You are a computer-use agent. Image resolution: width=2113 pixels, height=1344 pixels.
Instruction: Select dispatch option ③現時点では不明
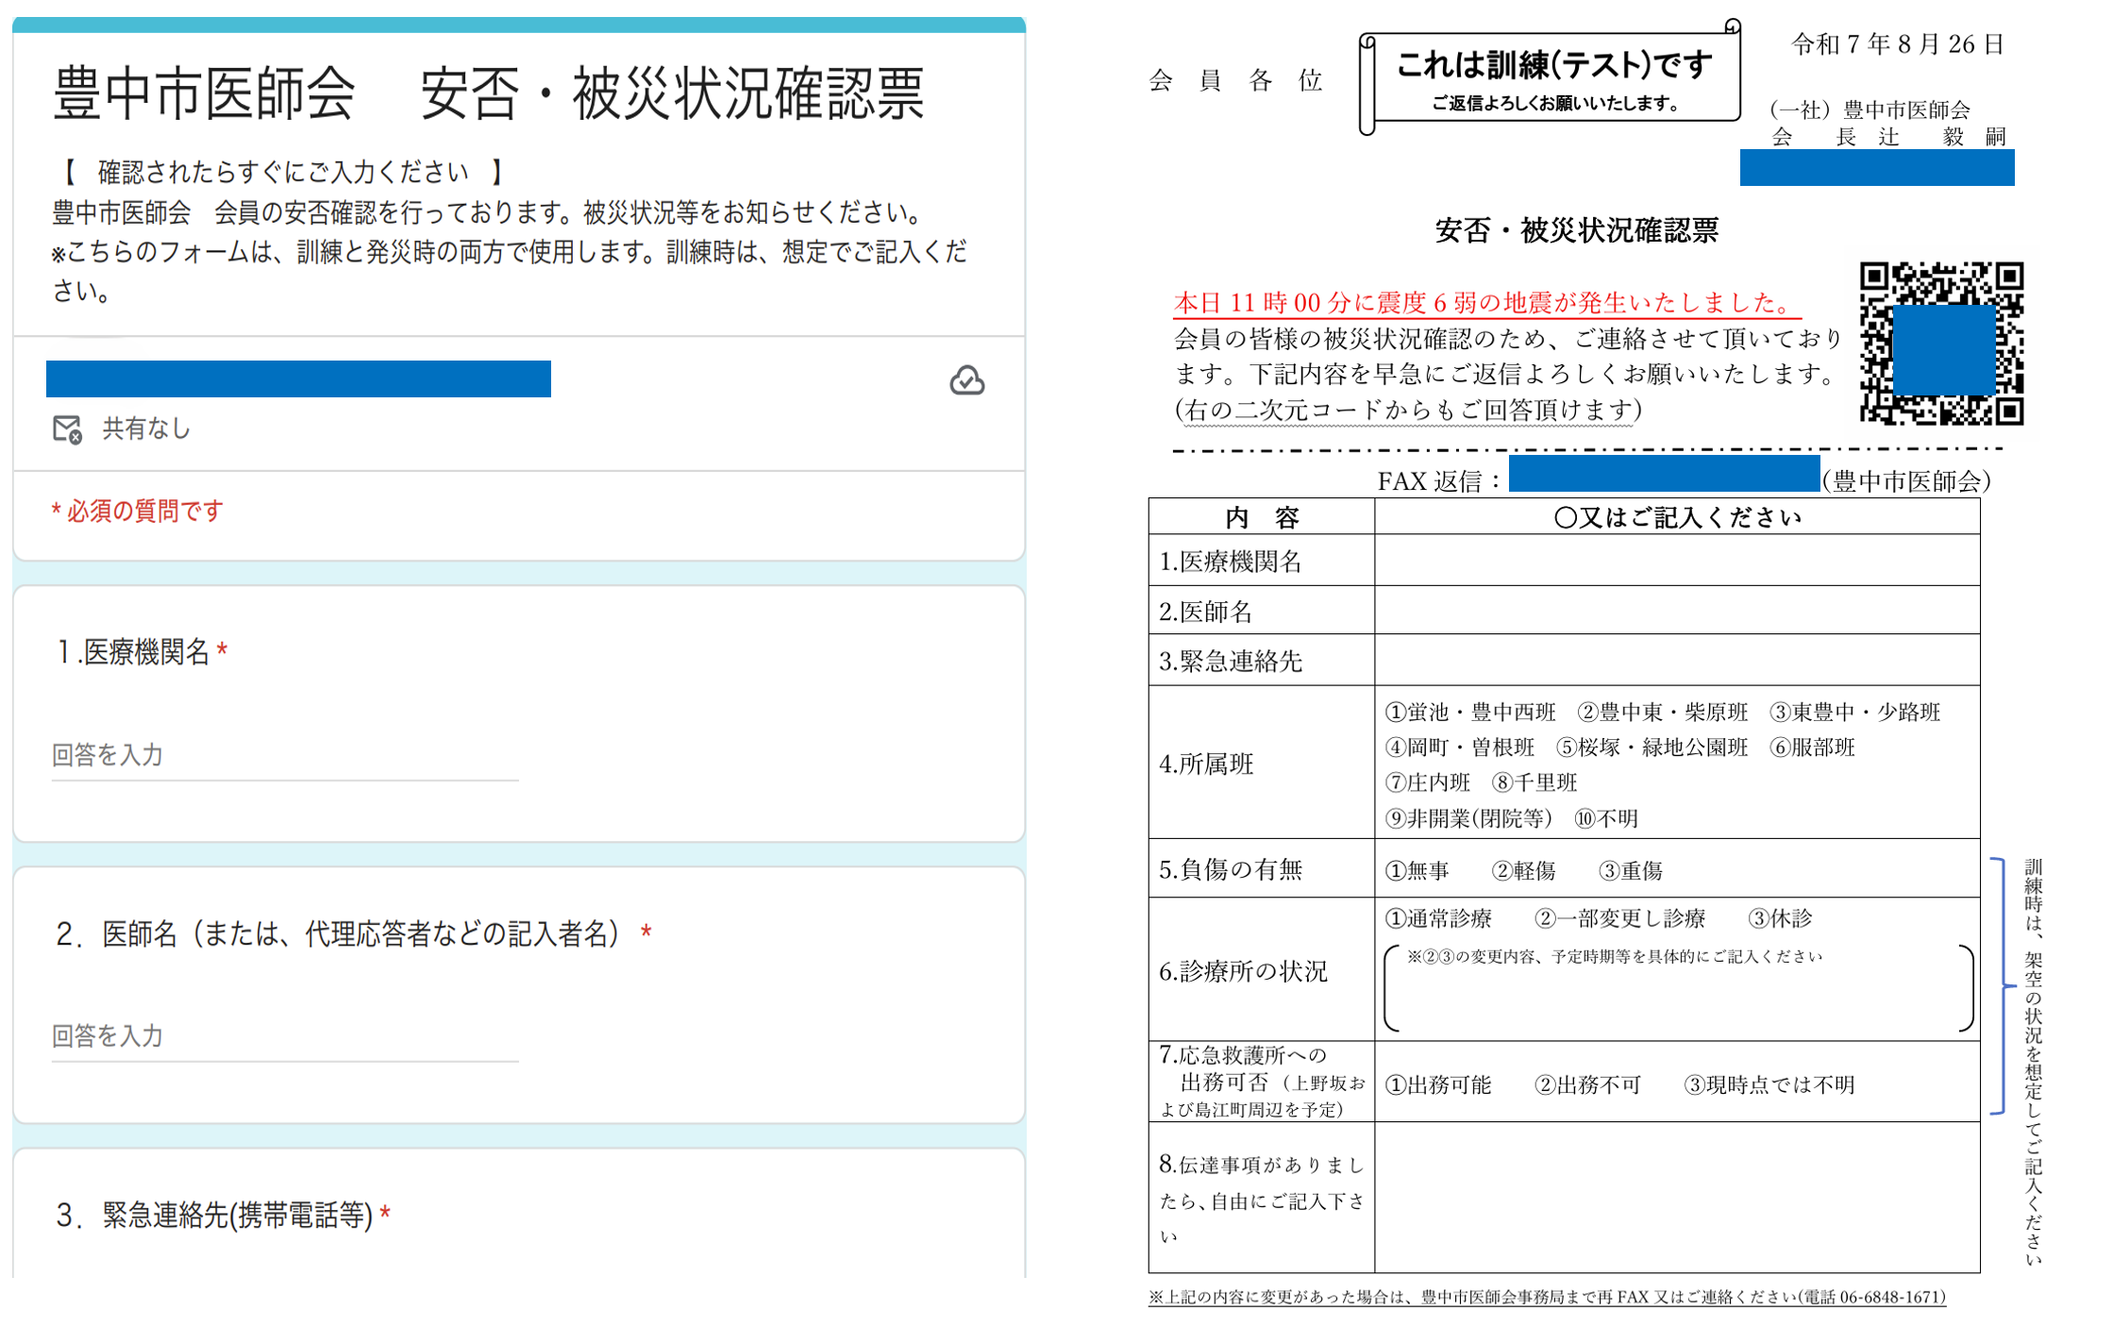pyautogui.click(x=1769, y=1085)
